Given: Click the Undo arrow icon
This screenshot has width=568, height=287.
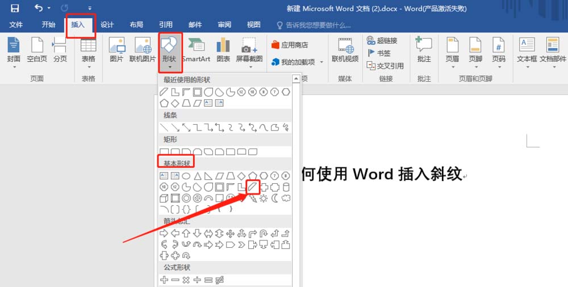Looking at the screenshot, I should pos(39,8).
